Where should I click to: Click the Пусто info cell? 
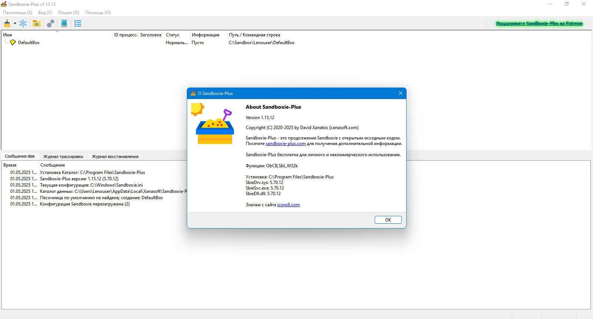[x=198, y=43]
